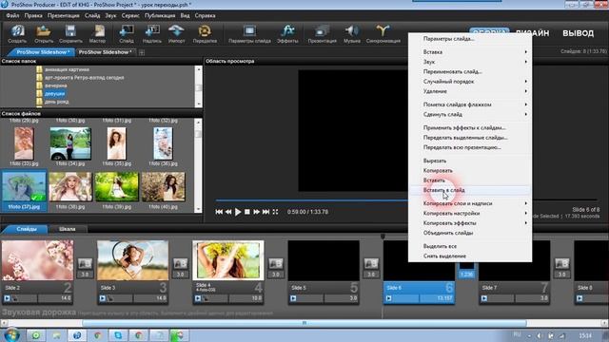Image resolution: width=609 pixels, height=342 pixels.
Task: Play the slideshow preview
Action: pyautogui.click(x=238, y=212)
